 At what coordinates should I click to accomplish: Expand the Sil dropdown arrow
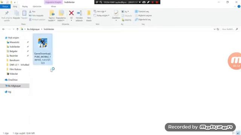(x=71, y=20)
